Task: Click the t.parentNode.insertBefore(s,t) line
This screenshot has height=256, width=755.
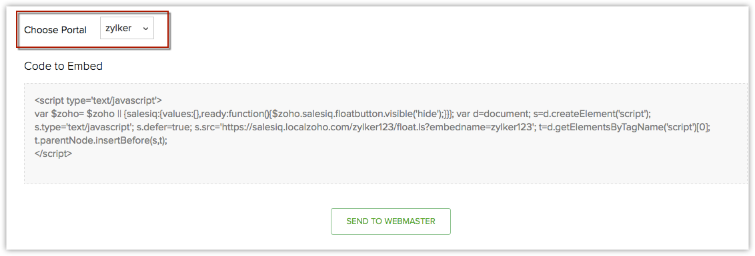Action: (x=101, y=141)
